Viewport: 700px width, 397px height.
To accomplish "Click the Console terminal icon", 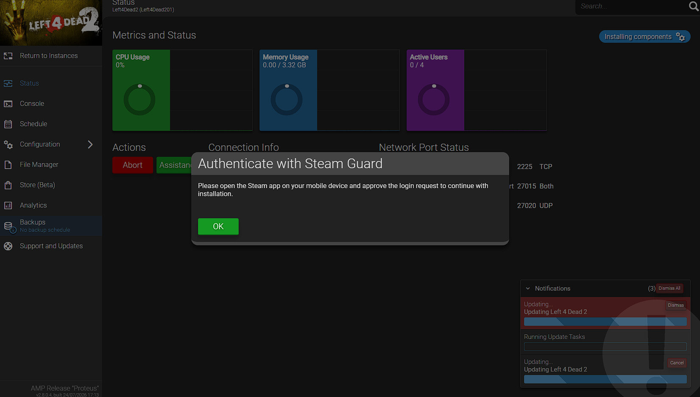I will click(x=8, y=104).
